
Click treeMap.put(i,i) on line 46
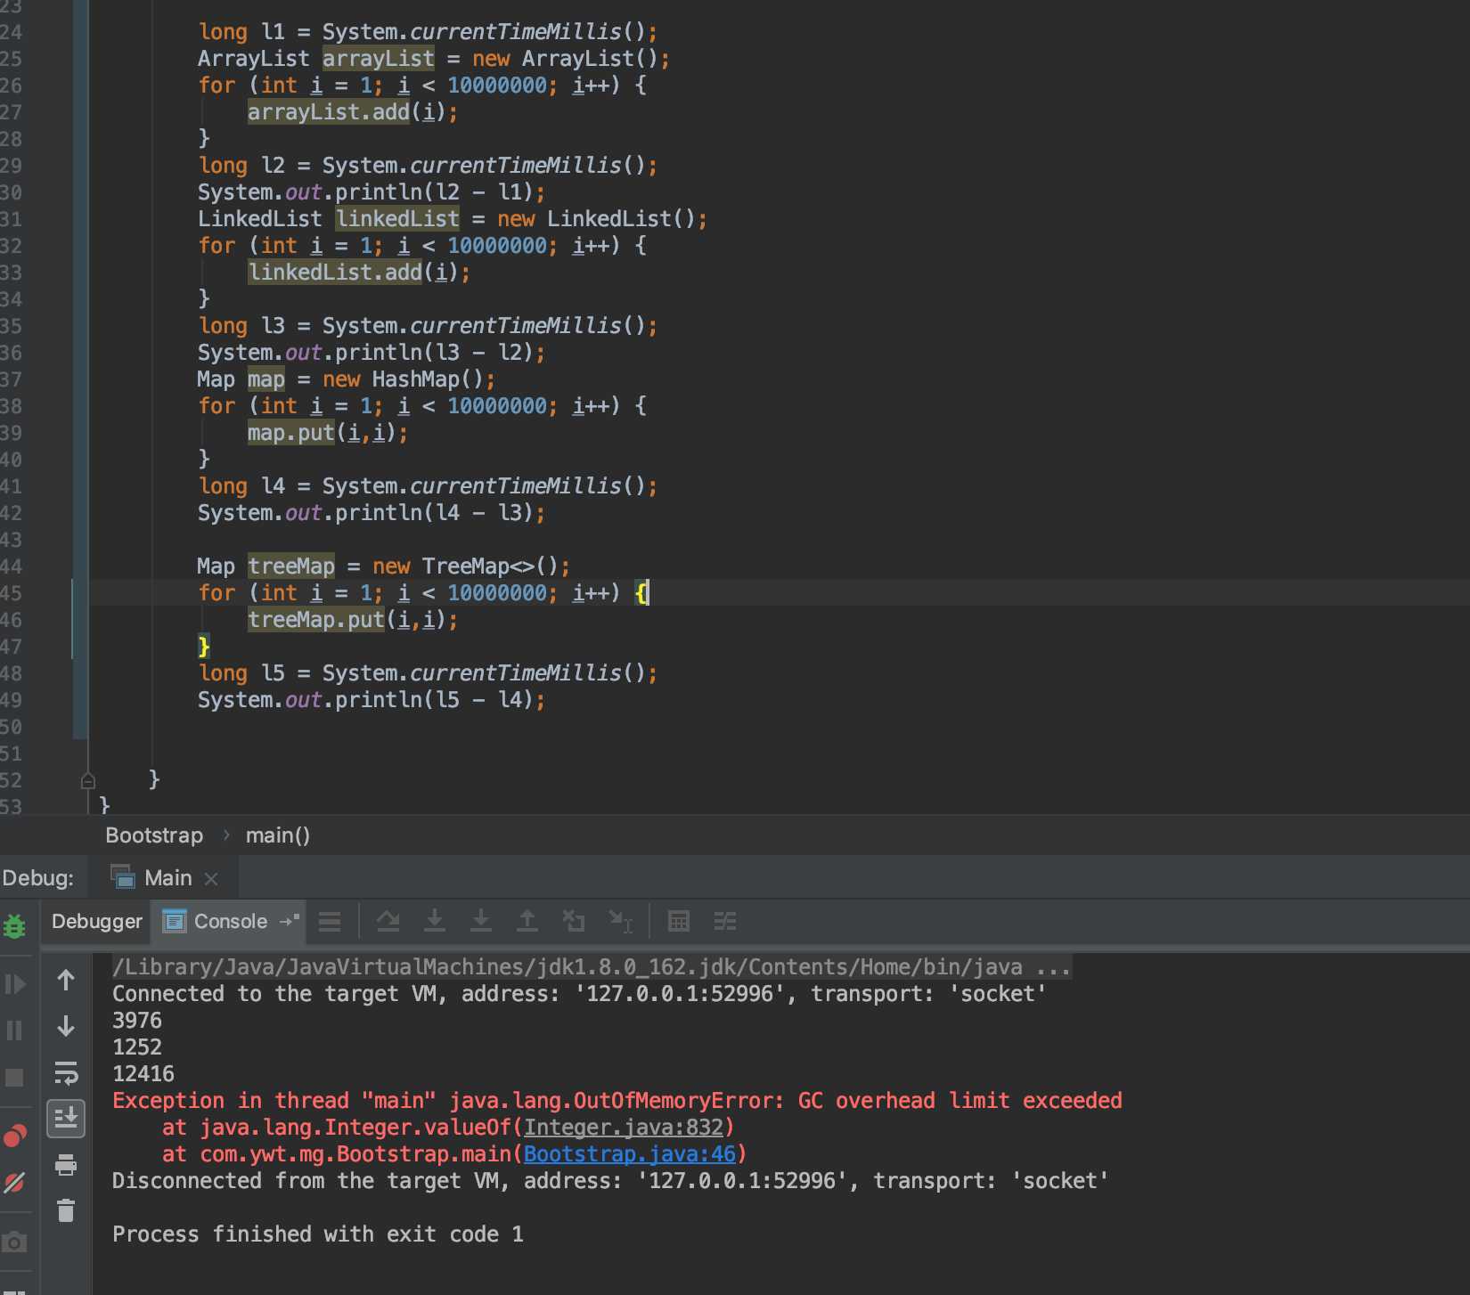(x=352, y=620)
